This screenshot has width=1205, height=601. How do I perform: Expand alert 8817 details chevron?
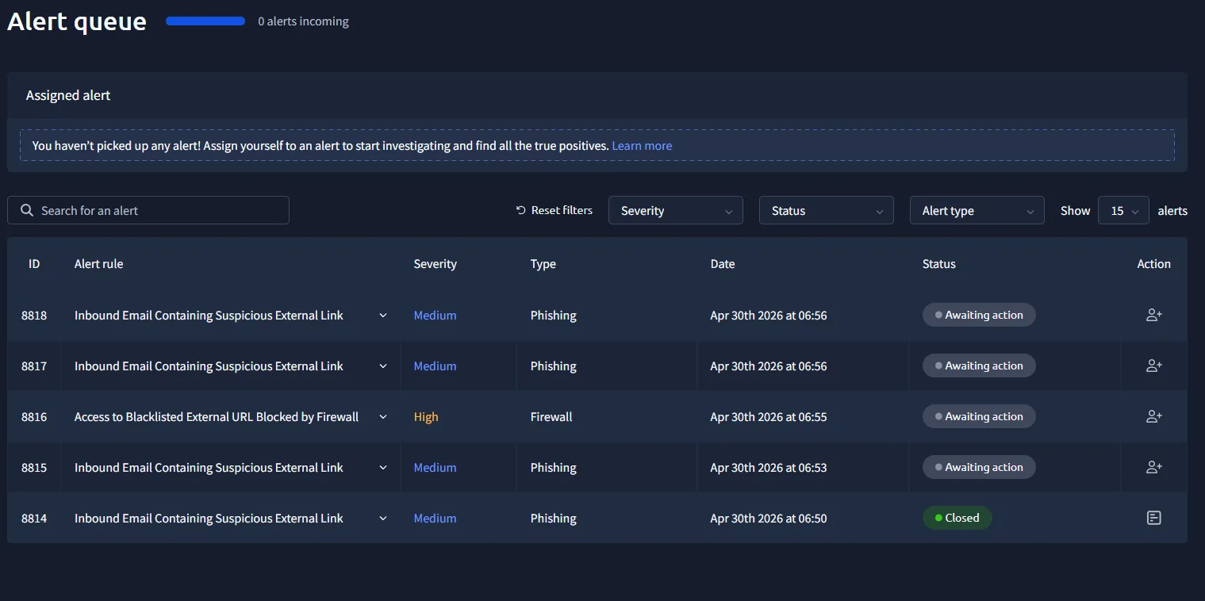click(383, 366)
